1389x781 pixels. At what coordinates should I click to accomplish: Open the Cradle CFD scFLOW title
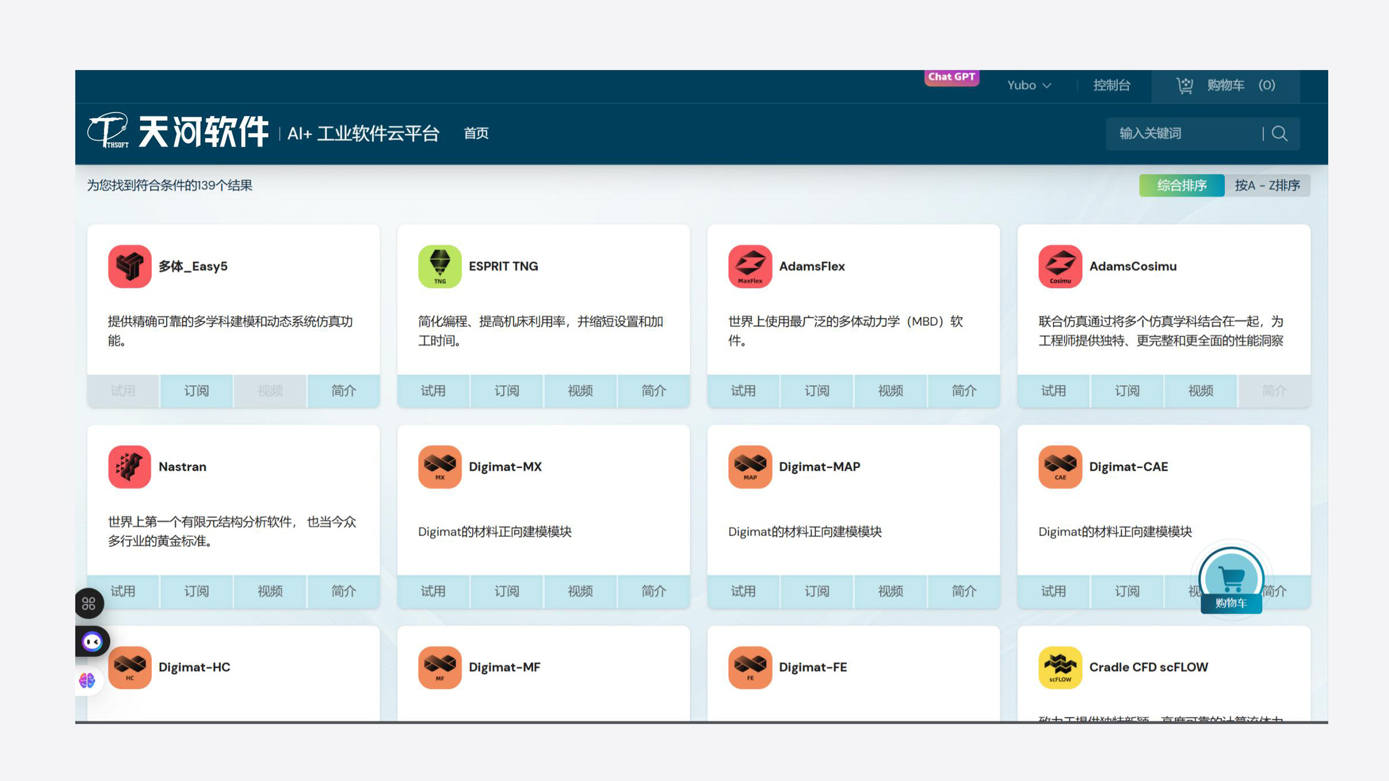1149,668
